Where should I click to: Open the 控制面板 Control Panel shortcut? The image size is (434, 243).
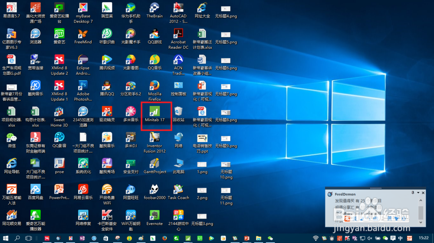(178, 88)
